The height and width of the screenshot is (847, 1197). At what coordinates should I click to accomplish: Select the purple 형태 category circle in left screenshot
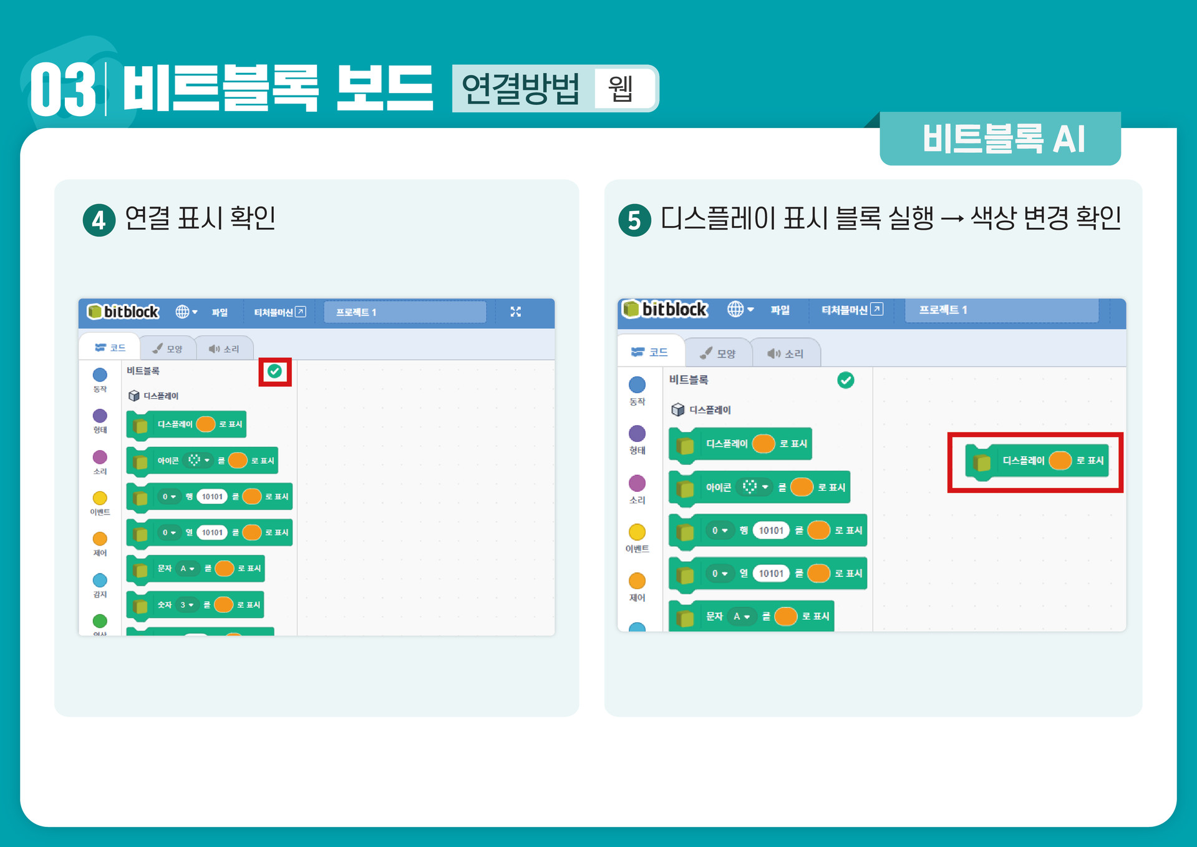pyautogui.click(x=100, y=416)
